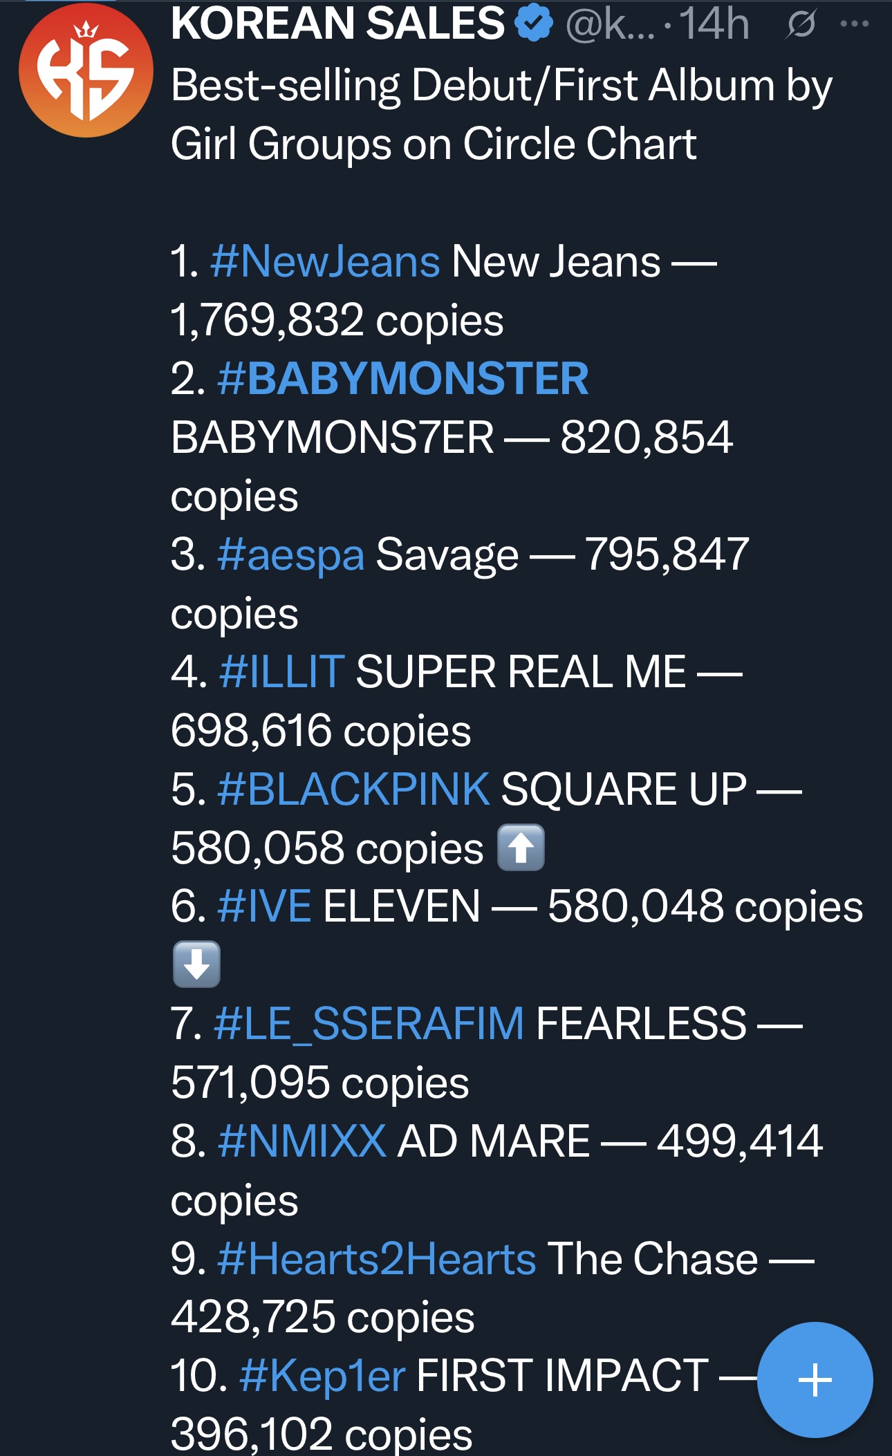Tap the up-arrow emoji after BLACKPINK copies
This screenshot has height=1456, width=892.
click(521, 848)
